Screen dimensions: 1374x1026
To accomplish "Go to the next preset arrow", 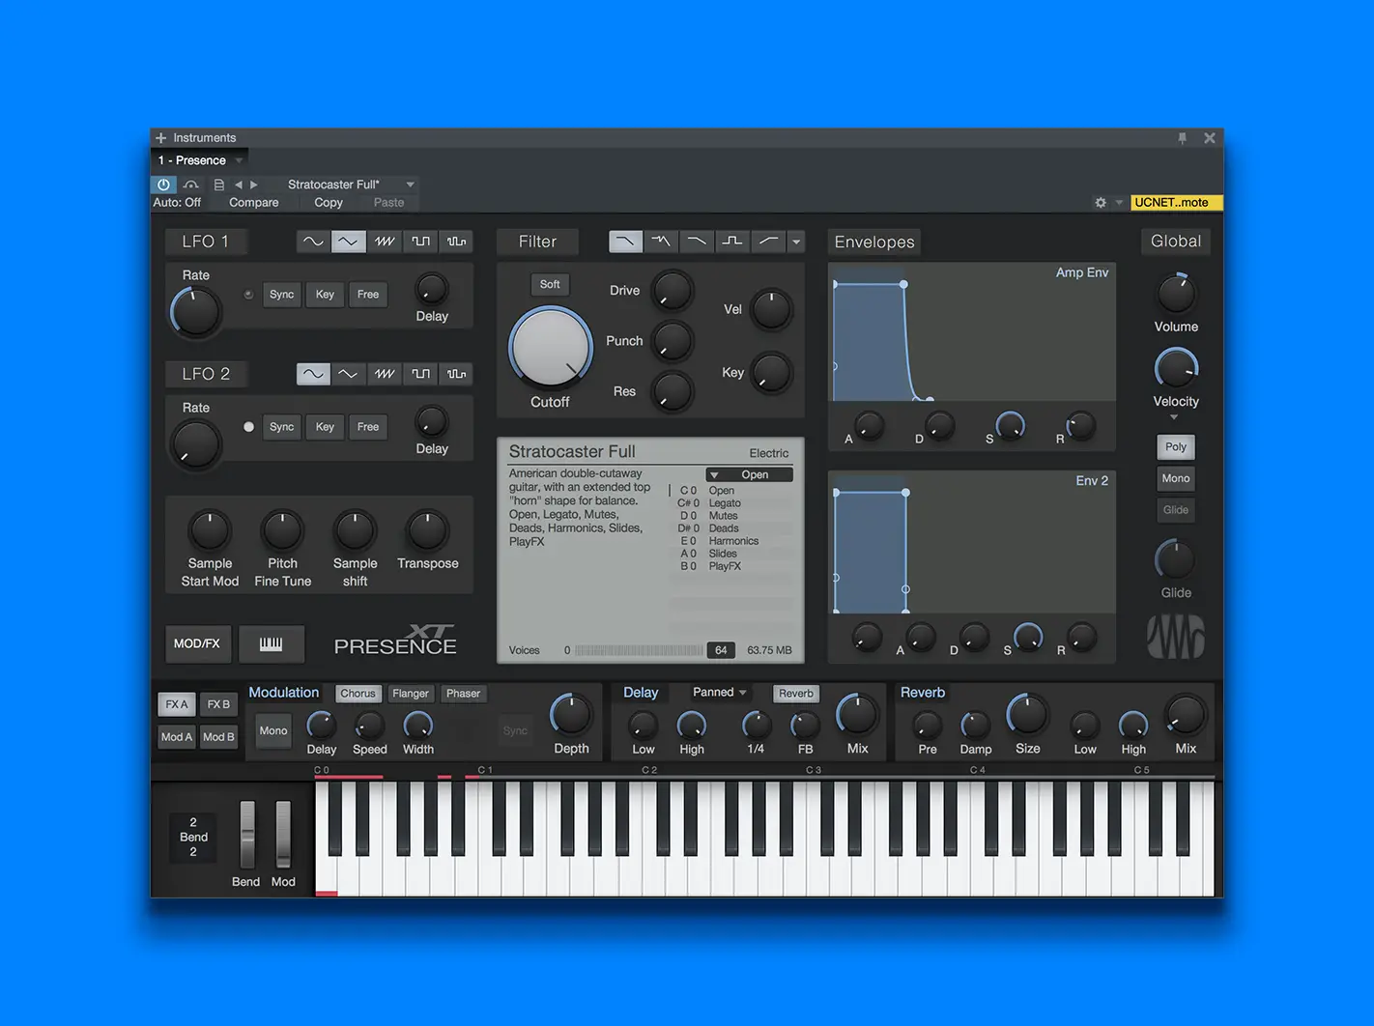I will 254,185.
